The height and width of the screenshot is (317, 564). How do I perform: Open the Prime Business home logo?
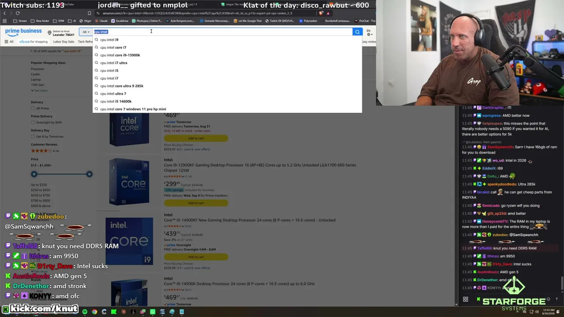point(23,32)
